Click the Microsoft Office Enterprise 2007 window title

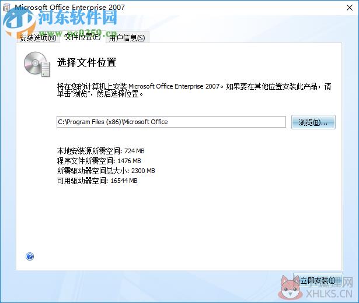tap(70, 8)
